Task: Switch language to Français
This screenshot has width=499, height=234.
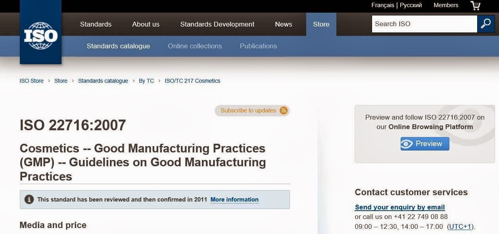Action: point(383,5)
